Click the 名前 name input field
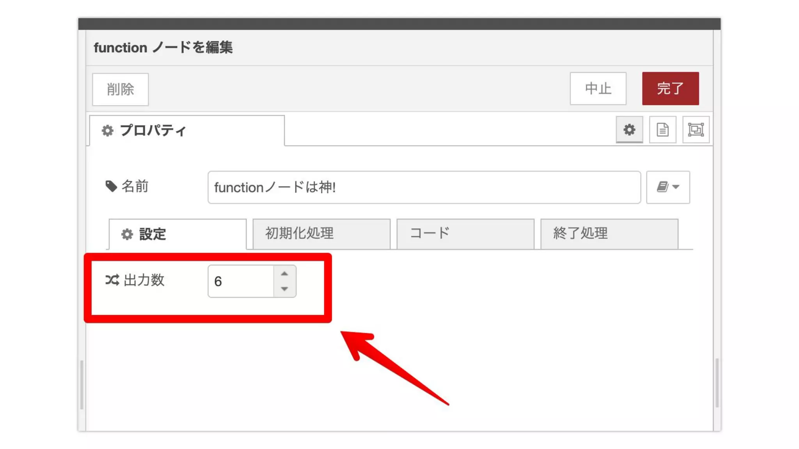Viewport: 799px width, 449px height. [424, 187]
